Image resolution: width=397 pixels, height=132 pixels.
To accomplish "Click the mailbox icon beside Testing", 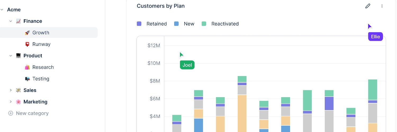I will click(27, 79).
